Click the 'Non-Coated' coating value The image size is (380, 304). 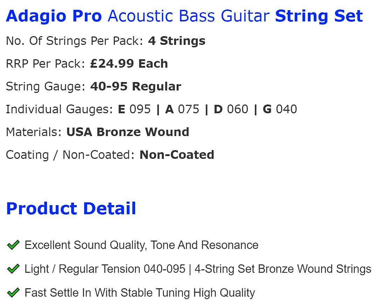[x=177, y=155]
